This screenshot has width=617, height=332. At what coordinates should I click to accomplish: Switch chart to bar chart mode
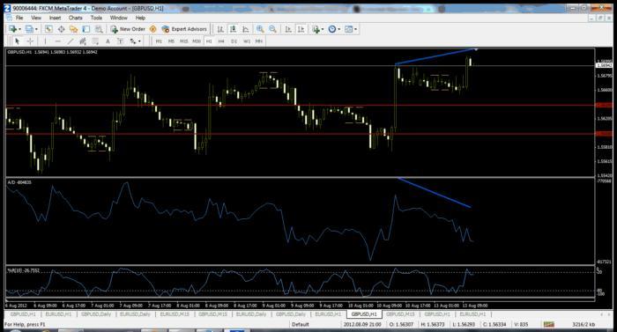220,29
